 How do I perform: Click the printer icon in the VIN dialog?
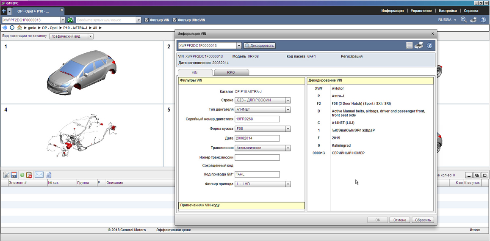click(419, 46)
